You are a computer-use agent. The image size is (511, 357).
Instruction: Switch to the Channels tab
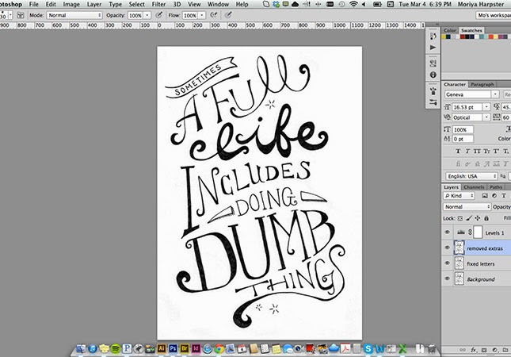(x=474, y=187)
